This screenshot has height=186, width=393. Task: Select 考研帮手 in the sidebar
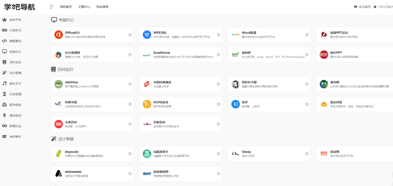coord(15,136)
